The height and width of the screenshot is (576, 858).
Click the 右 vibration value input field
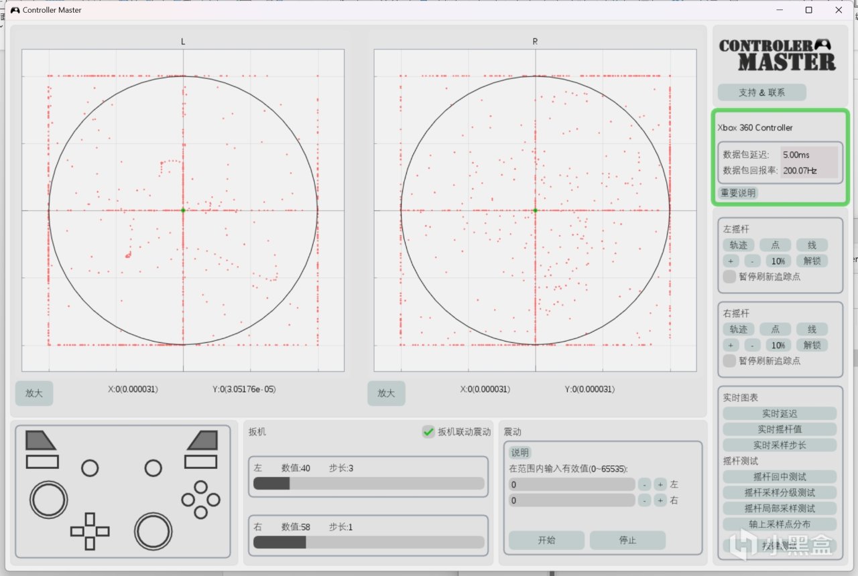coord(572,500)
